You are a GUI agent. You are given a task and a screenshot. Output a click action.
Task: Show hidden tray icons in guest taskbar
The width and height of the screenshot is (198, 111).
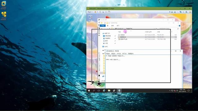170,90
